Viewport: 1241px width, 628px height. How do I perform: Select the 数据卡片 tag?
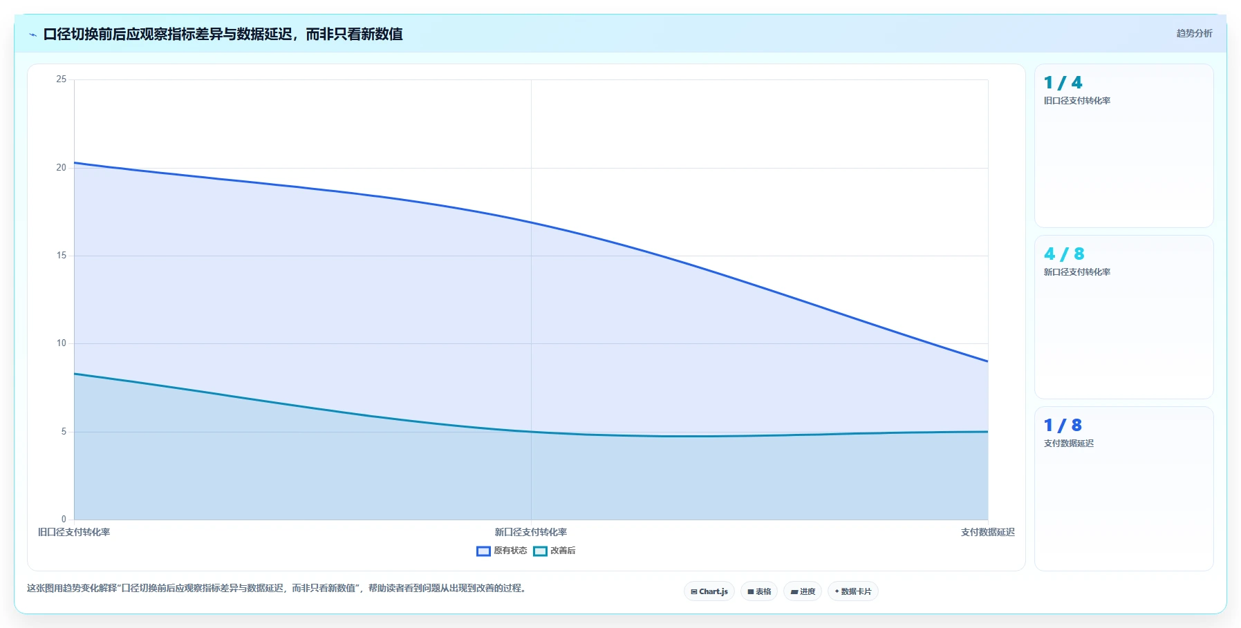pyautogui.click(x=853, y=591)
